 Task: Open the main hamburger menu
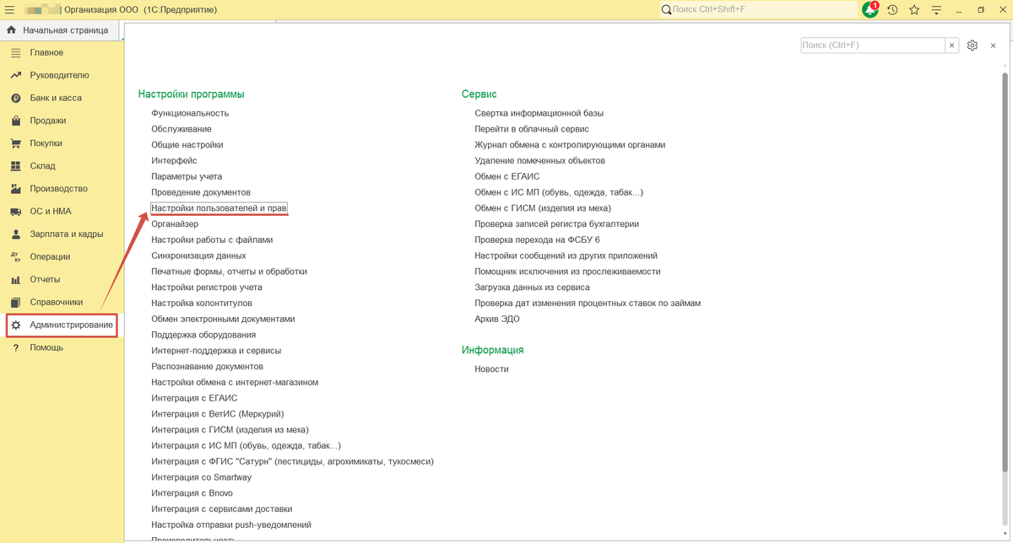click(x=10, y=9)
